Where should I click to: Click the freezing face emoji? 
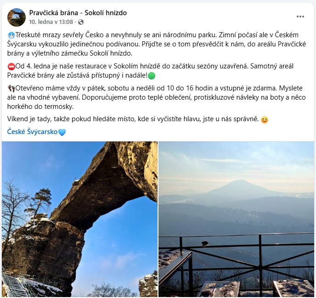click(11, 35)
